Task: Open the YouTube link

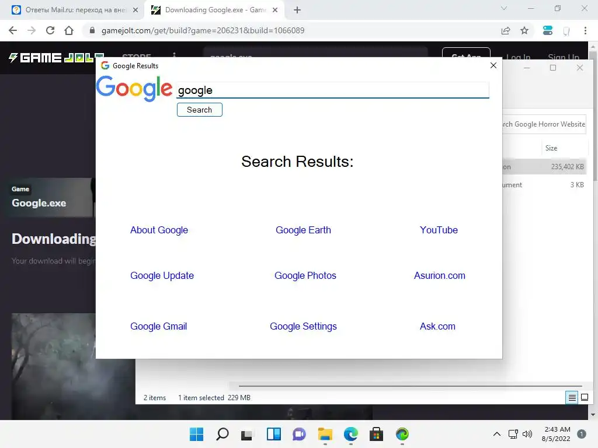Action: (439, 230)
